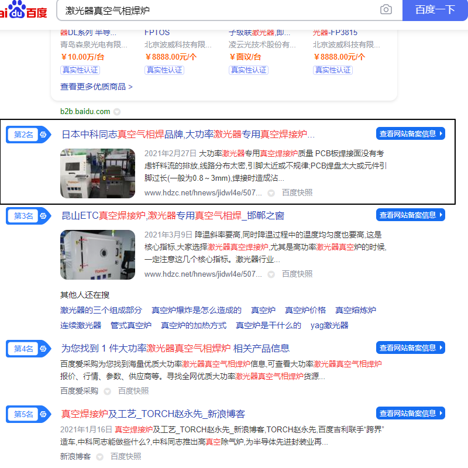Expand dropdown beside 第2名 result URL
468x468 pixels.
(x=271, y=194)
